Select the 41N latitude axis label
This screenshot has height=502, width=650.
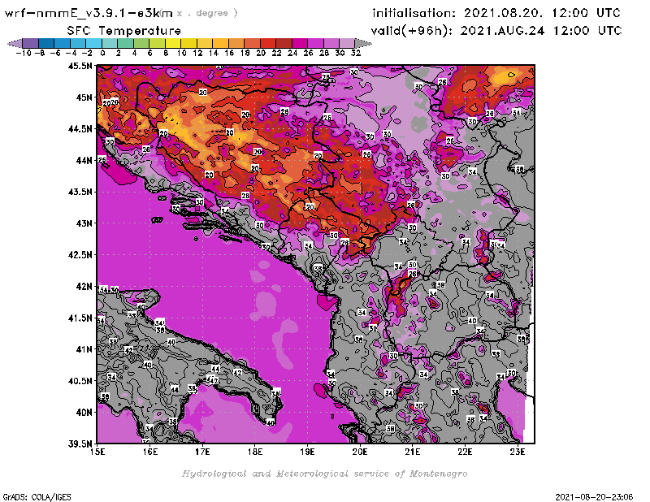click(84, 349)
